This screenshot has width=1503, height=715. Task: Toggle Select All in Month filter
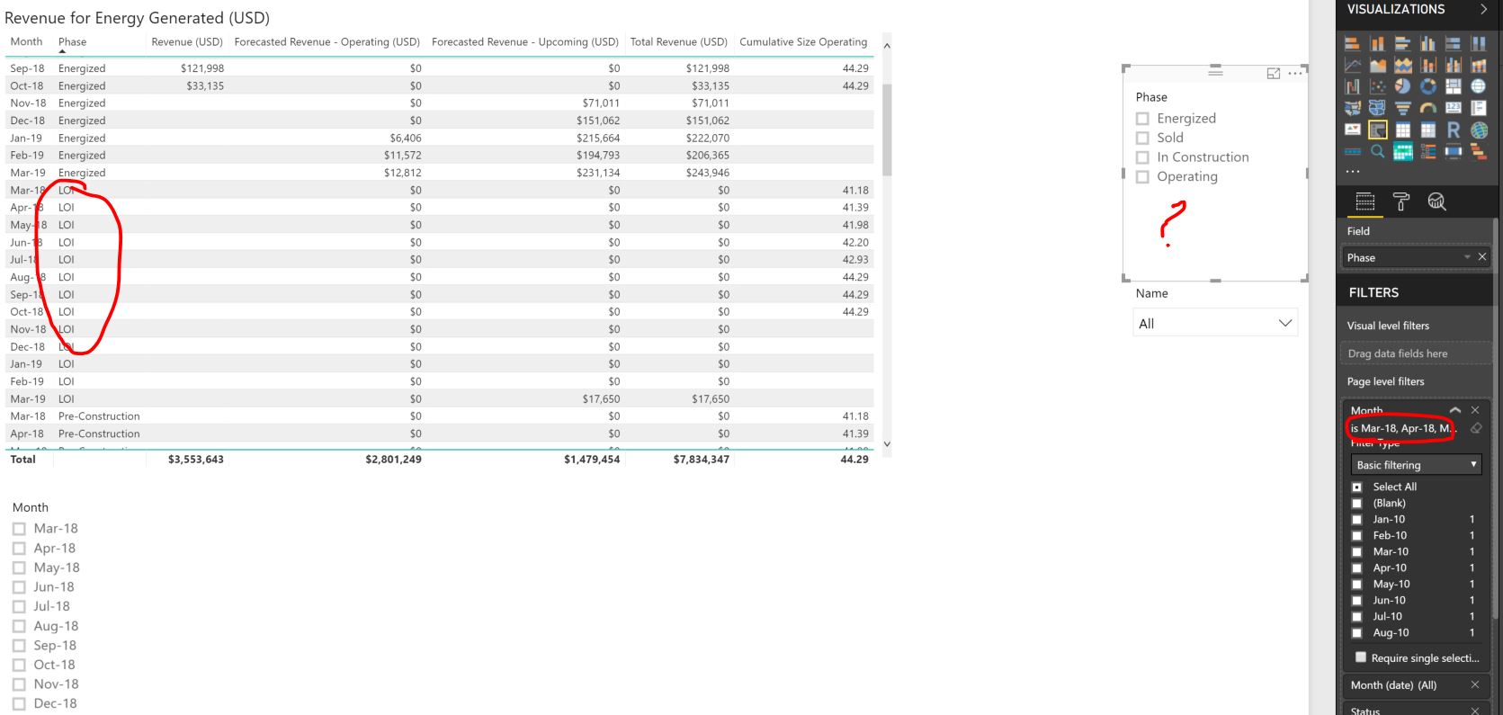(x=1357, y=487)
